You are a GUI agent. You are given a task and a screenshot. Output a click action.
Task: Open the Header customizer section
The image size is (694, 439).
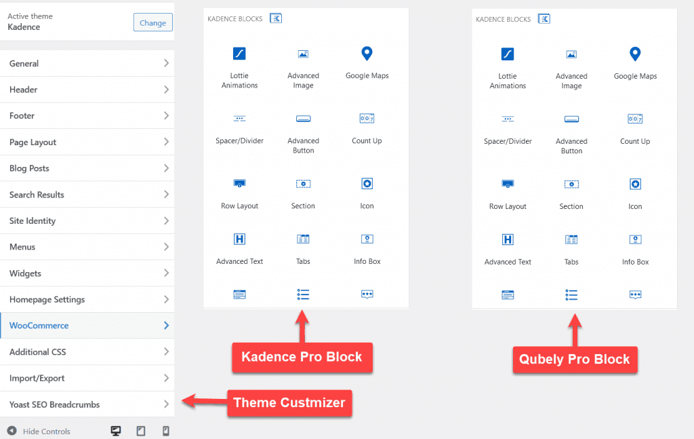tap(87, 90)
